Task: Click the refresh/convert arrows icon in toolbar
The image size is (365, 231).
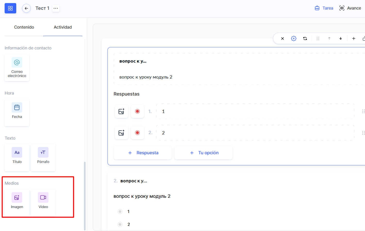Action: click(x=305, y=38)
